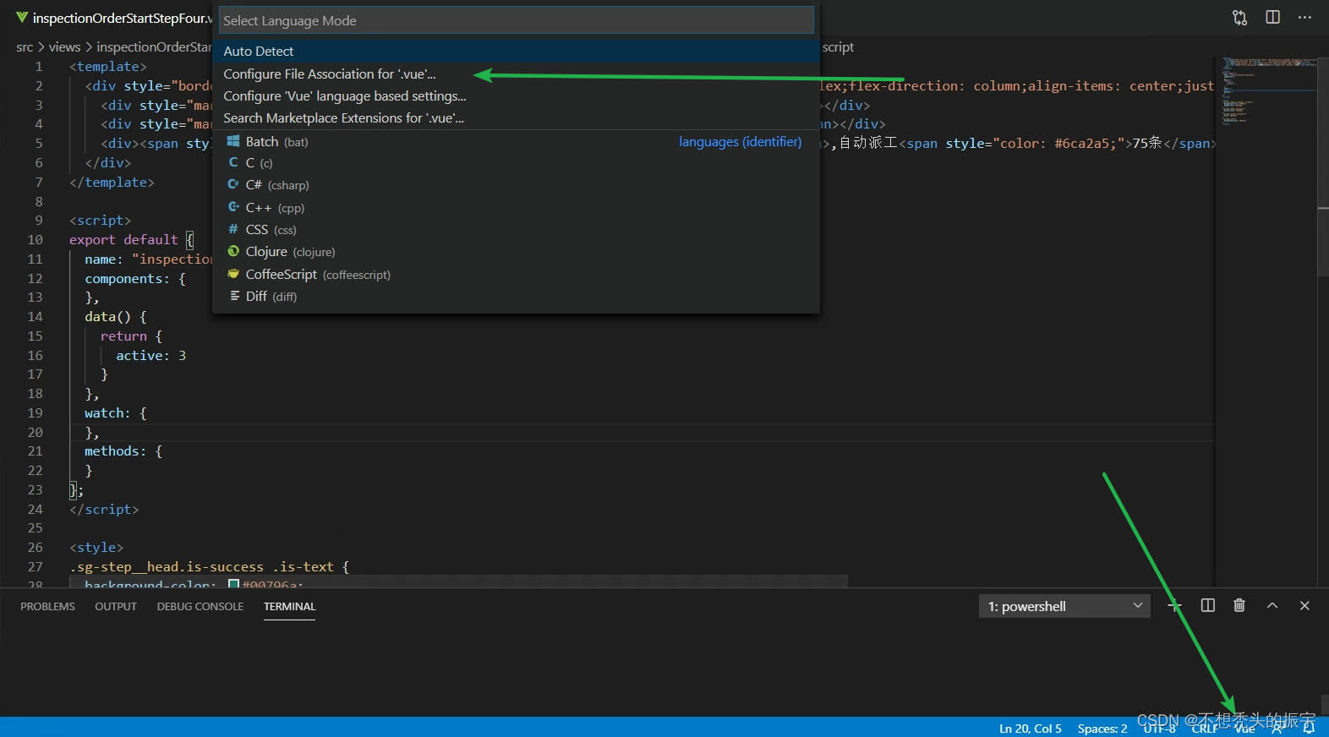Pick the CoffeeScript language
The image size is (1329, 737).
(517, 275)
